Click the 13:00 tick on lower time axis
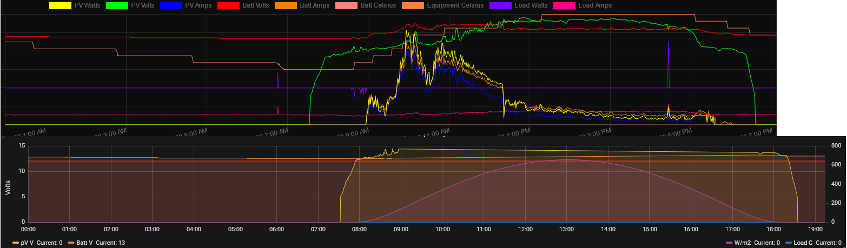847x248 pixels. [566, 230]
